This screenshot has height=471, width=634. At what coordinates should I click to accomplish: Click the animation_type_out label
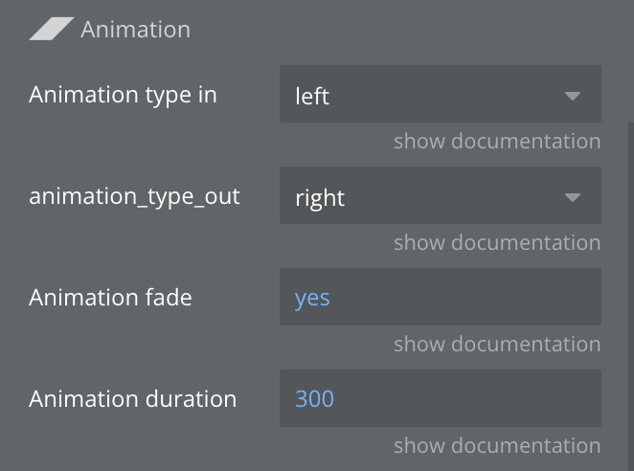[x=134, y=196]
